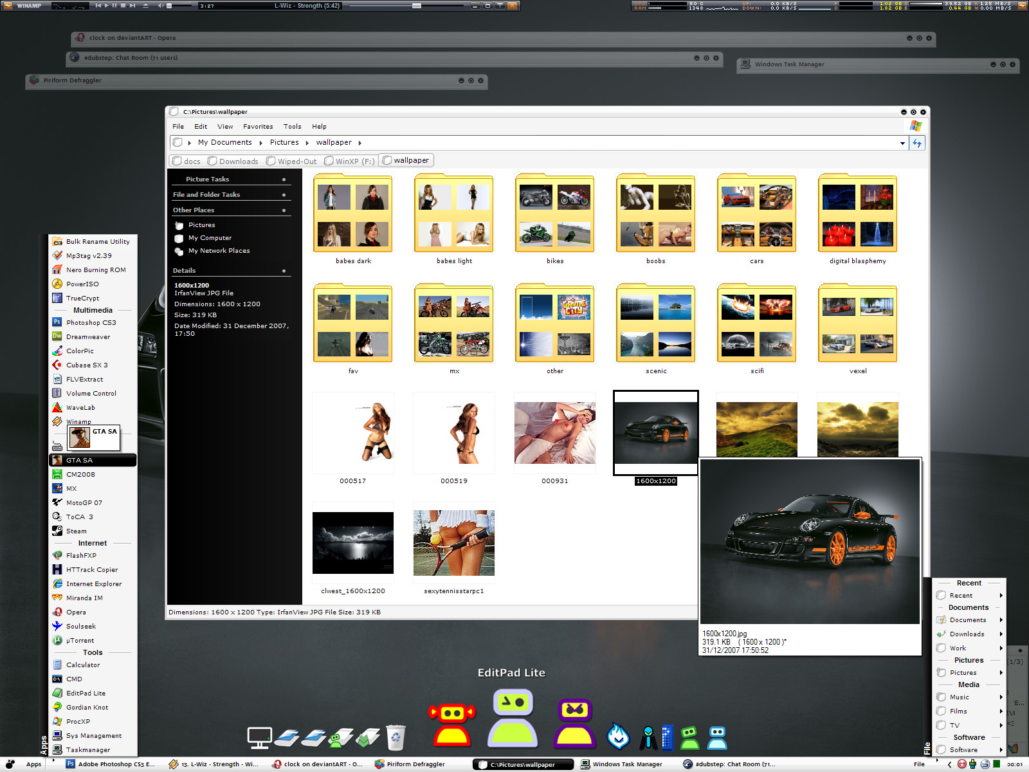The image size is (1029, 772).
Task: Expand the arrow after wallpaper breadcrumb
Action: click(360, 143)
